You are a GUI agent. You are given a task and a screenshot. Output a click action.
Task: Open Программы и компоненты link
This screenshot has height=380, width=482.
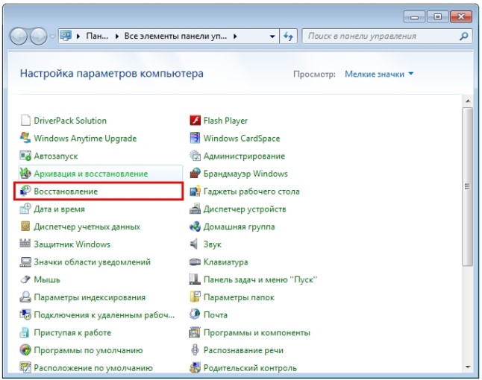[x=257, y=333]
